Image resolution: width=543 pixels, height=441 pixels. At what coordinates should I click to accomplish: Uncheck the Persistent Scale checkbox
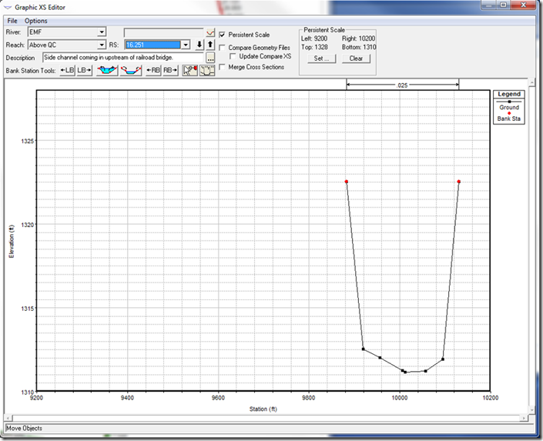(x=223, y=35)
